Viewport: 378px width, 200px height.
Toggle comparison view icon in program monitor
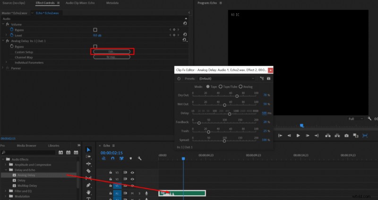356,136
